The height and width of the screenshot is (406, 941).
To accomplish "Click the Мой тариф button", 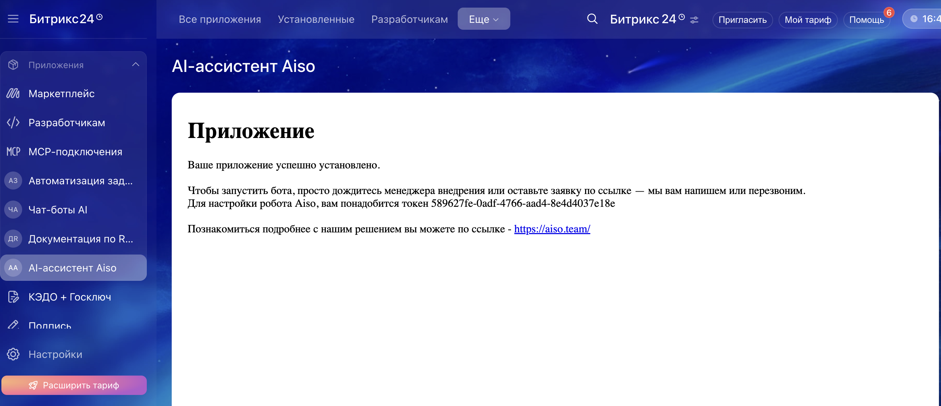I will click(x=807, y=20).
